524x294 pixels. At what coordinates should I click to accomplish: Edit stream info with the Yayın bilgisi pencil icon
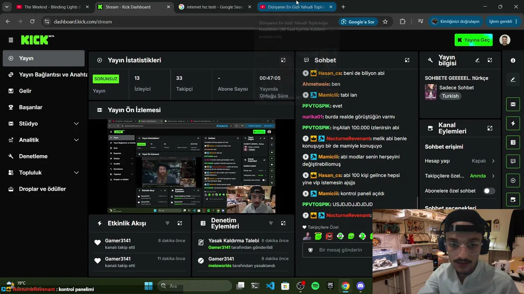click(x=477, y=60)
